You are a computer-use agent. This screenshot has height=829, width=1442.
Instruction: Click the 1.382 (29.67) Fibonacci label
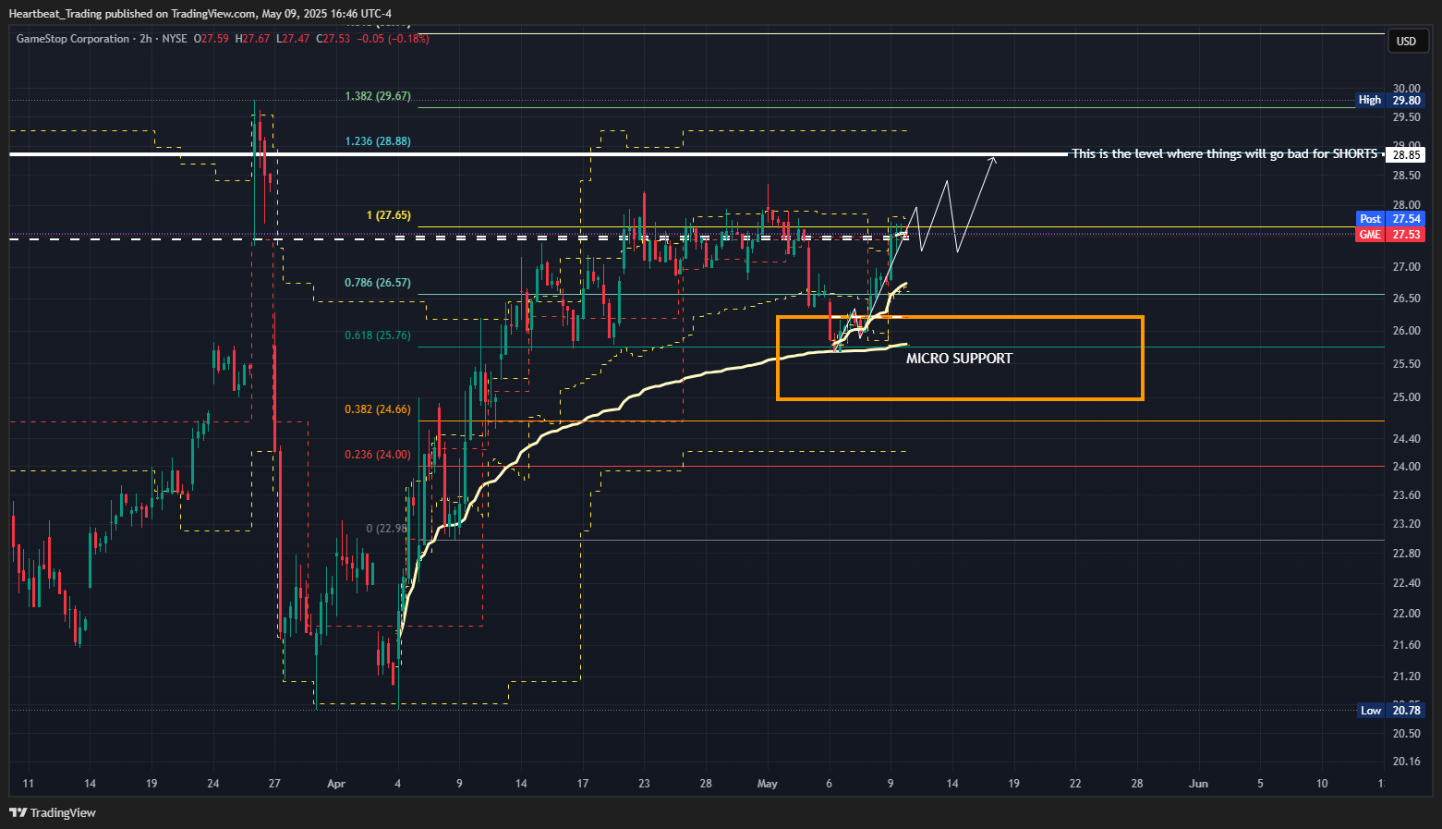coord(378,96)
